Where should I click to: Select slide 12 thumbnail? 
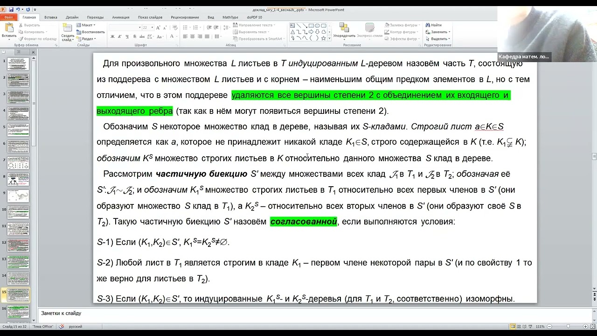pos(18,245)
